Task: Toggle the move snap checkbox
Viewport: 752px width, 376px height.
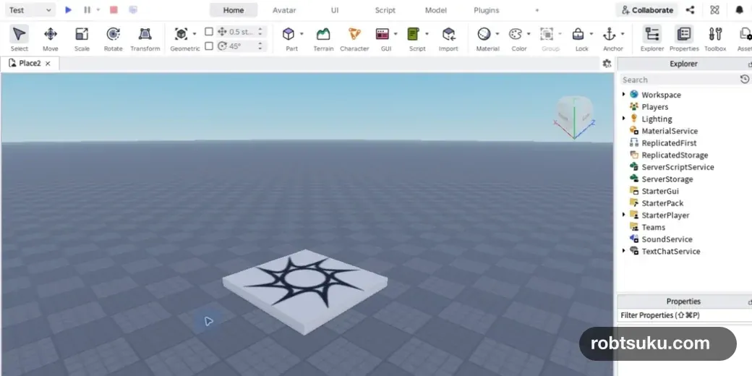Action: click(209, 32)
